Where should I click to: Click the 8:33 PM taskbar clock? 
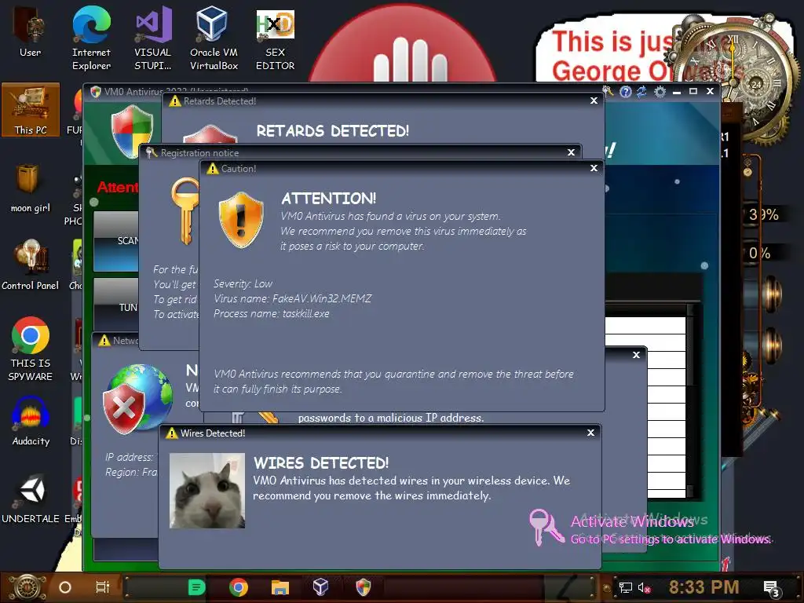tap(703, 587)
